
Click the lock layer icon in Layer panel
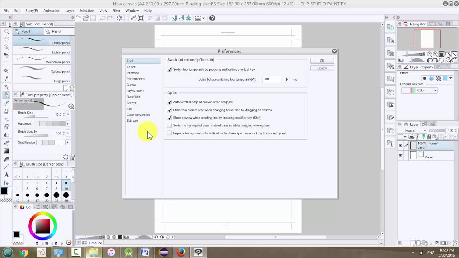[x=429, y=137]
